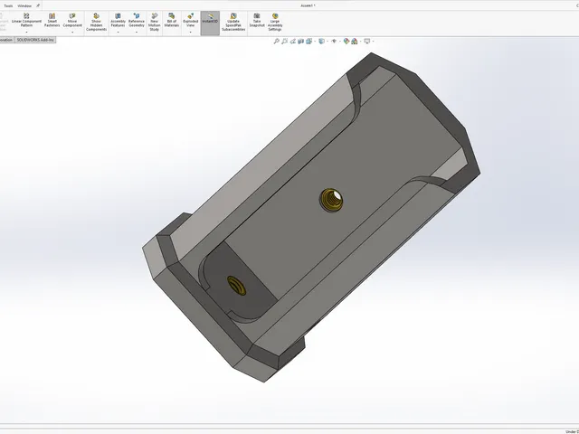Expand Linear Component Pattern dropdown arrow
This screenshot has width=579, height=434.
click(26, 33)
